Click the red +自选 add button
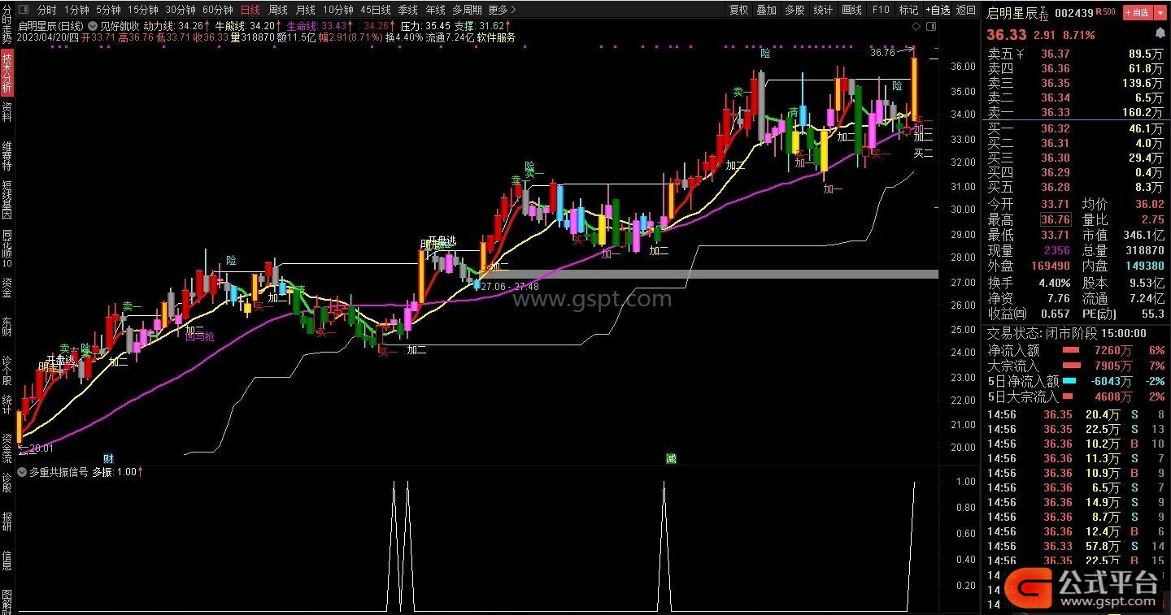The width and height of the screenshot is (1171, 615). pos(1138,12)
